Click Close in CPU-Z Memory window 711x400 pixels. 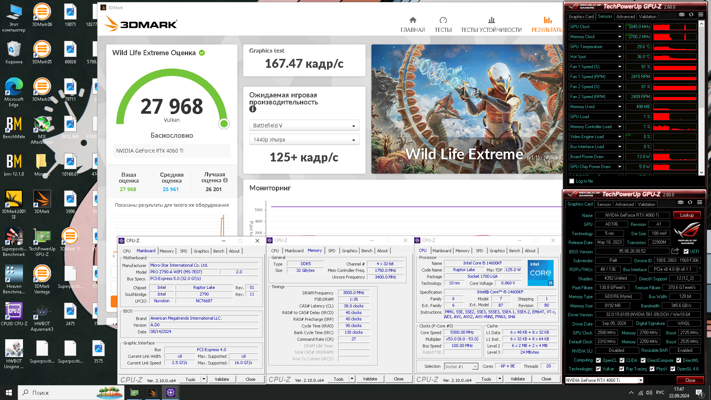point(398,379)
